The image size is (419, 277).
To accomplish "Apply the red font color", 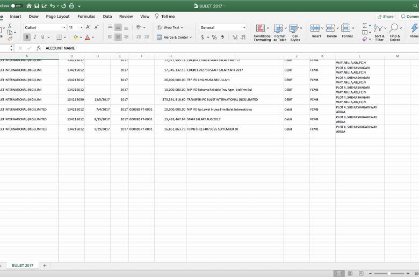I will [87, 37].
